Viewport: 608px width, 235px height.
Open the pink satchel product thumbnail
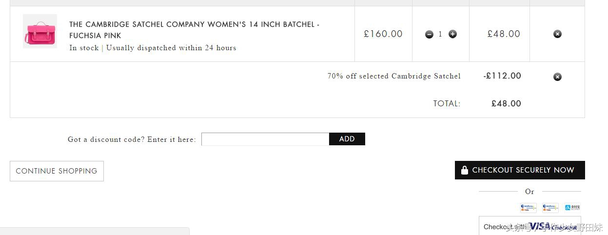coord(40,31)
